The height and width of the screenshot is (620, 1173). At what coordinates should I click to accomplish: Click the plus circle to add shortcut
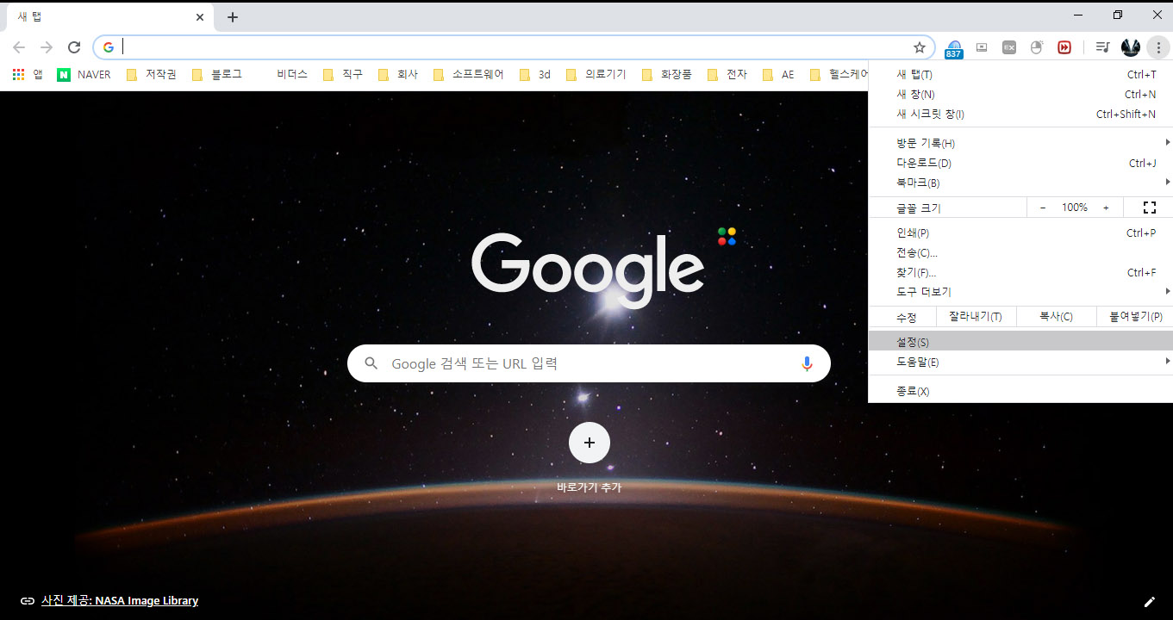point(590,443)
